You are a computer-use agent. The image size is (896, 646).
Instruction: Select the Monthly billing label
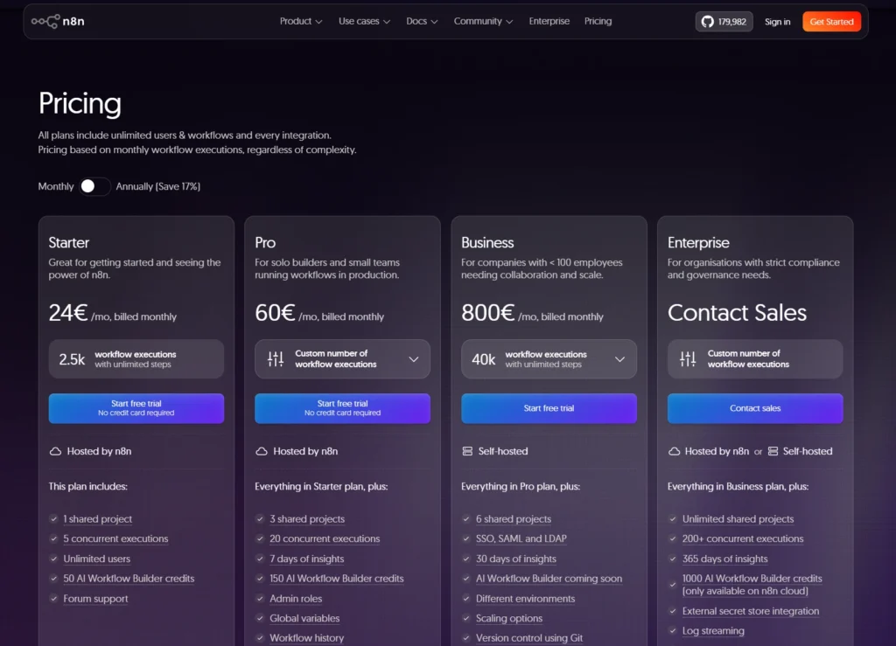point(55,186)
